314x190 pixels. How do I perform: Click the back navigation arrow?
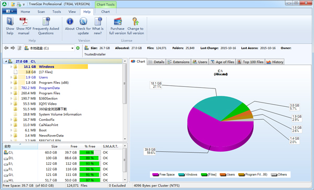(6, 48)
